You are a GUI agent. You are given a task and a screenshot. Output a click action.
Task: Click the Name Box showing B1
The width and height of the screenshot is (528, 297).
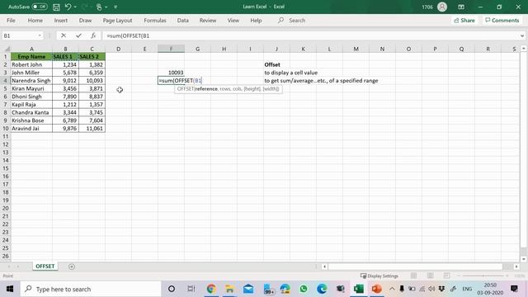20,35
